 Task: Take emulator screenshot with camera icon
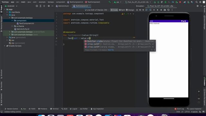click(165, 10)
